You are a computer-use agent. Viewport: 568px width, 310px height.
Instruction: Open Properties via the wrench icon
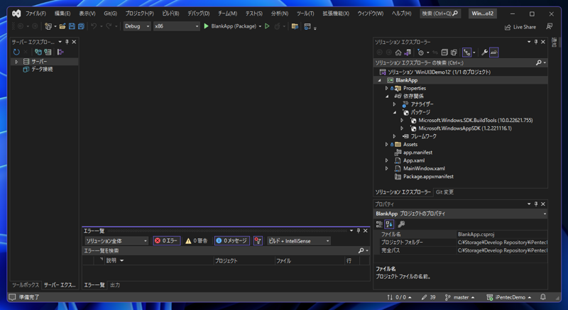484,52
